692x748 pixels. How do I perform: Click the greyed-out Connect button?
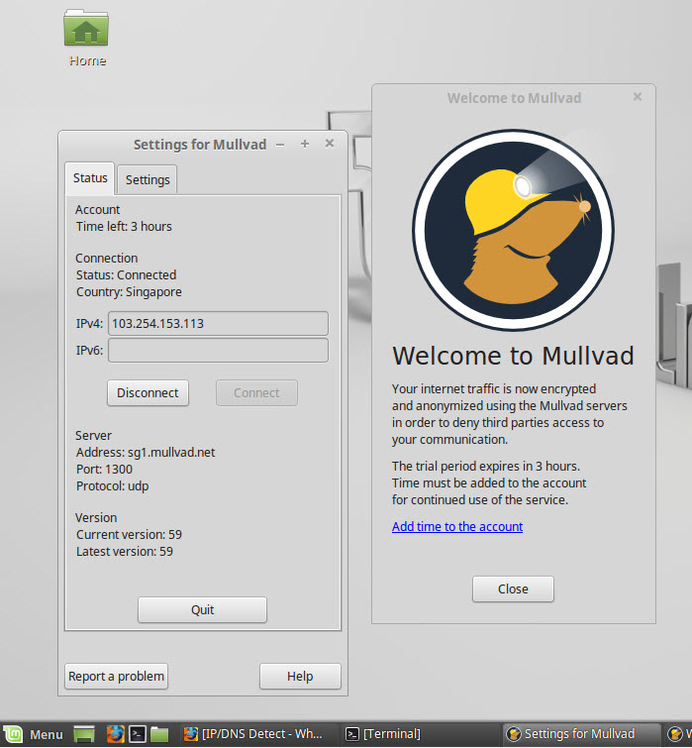click(x=256, y=392)
